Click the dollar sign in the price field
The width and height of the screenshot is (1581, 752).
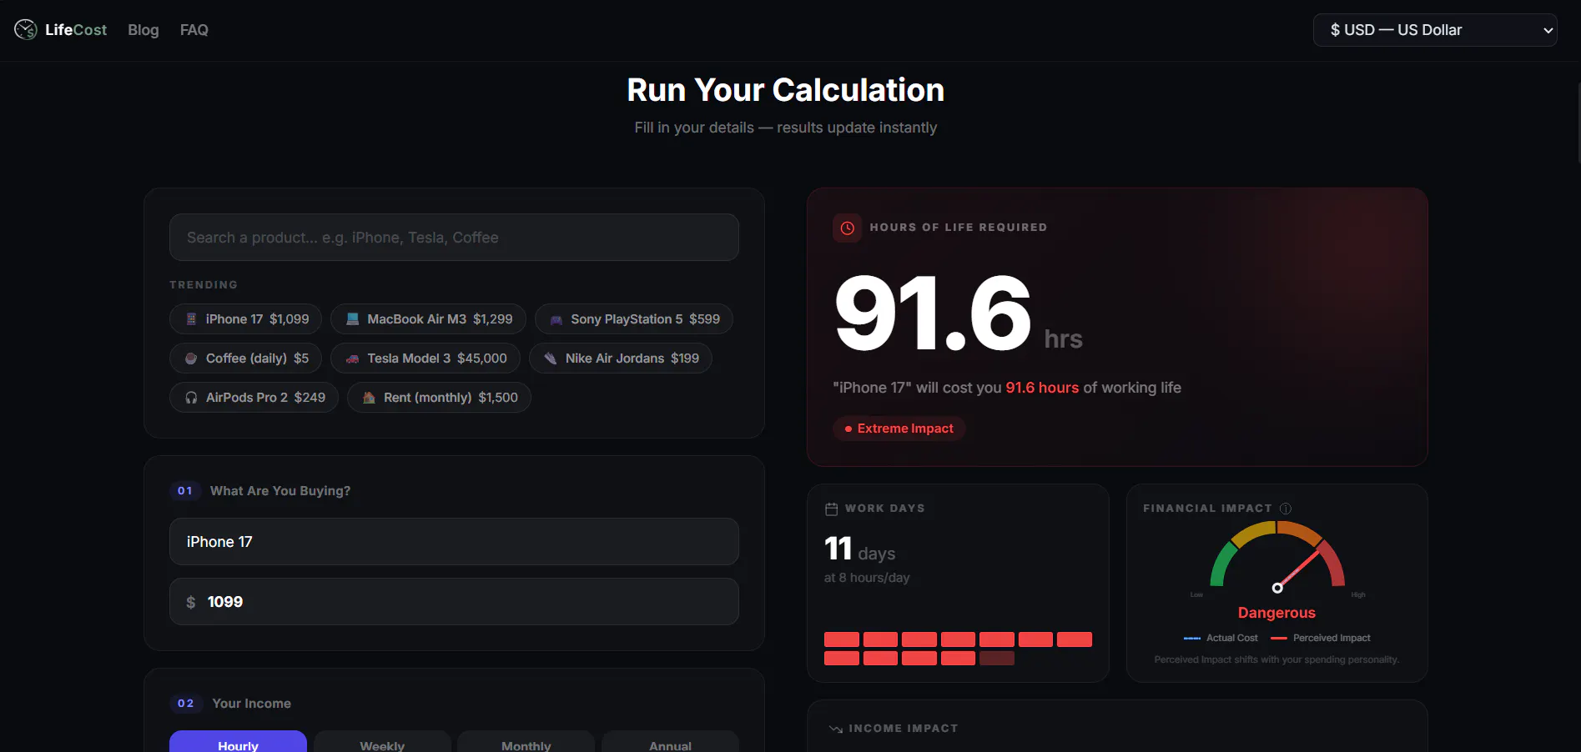[x=191, y=602]
